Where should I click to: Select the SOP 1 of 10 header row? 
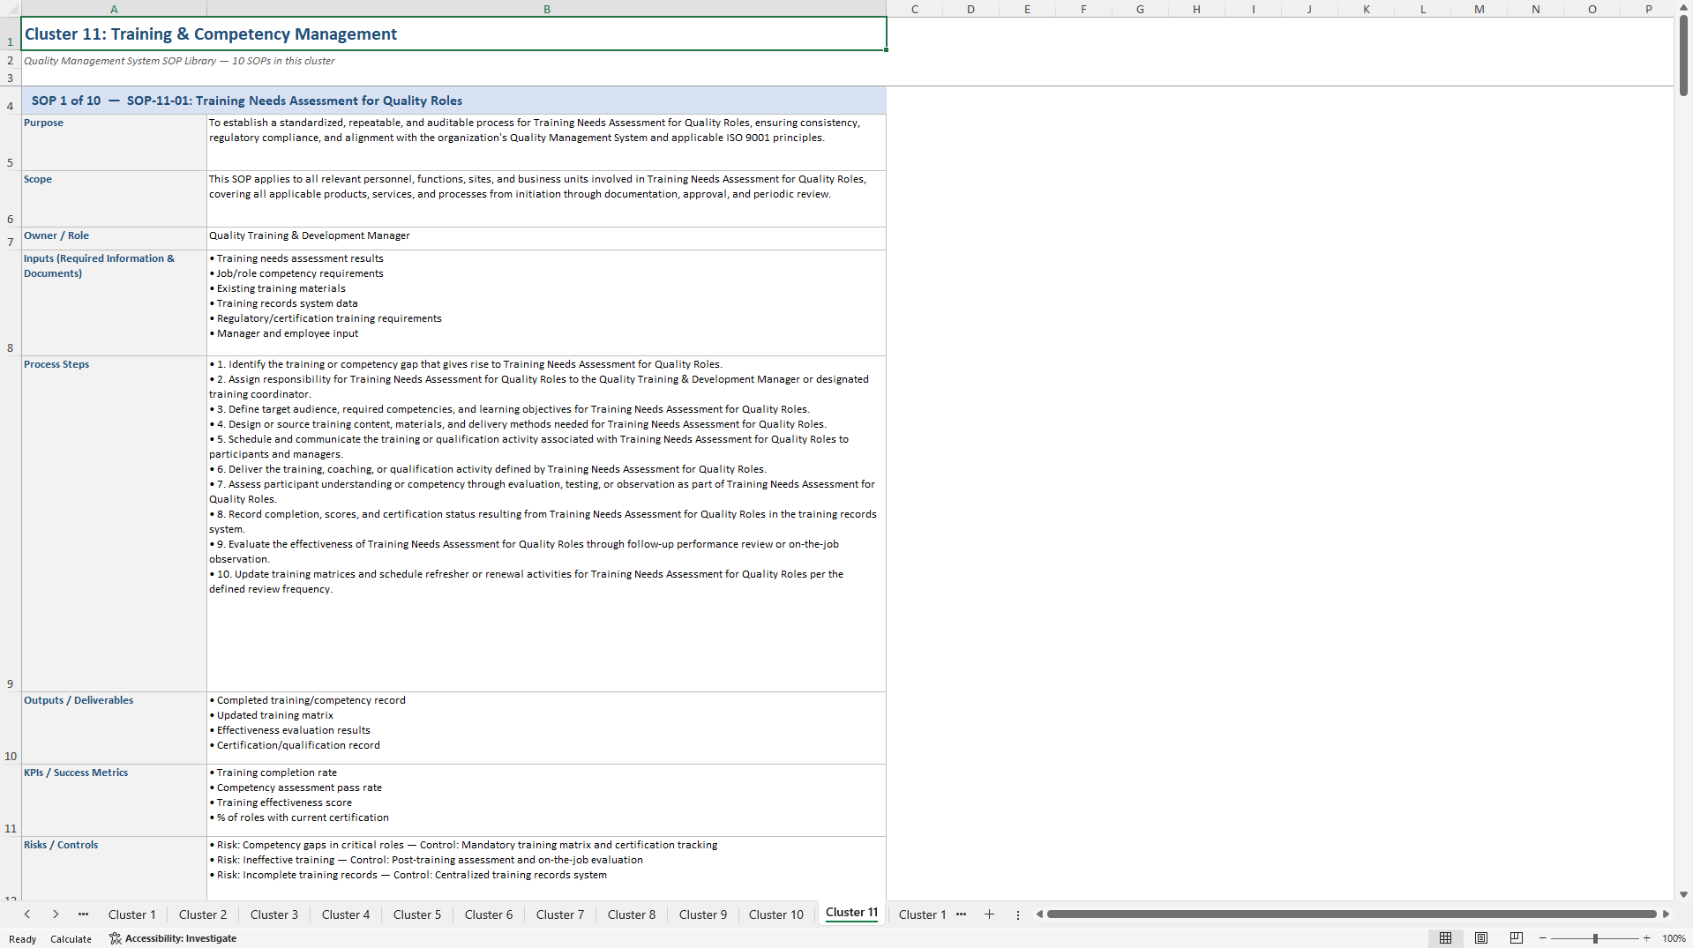[453, 101]
